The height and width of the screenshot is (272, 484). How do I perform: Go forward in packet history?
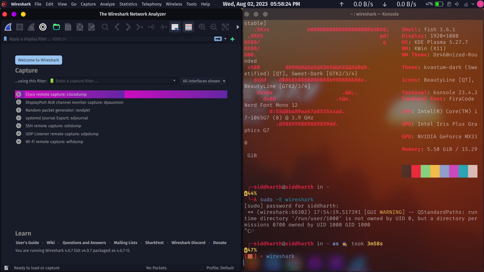(128, 27)
